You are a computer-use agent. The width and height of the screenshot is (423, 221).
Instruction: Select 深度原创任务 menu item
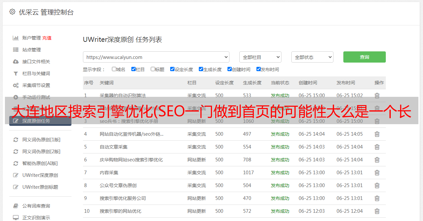click(x=40, y=121)
